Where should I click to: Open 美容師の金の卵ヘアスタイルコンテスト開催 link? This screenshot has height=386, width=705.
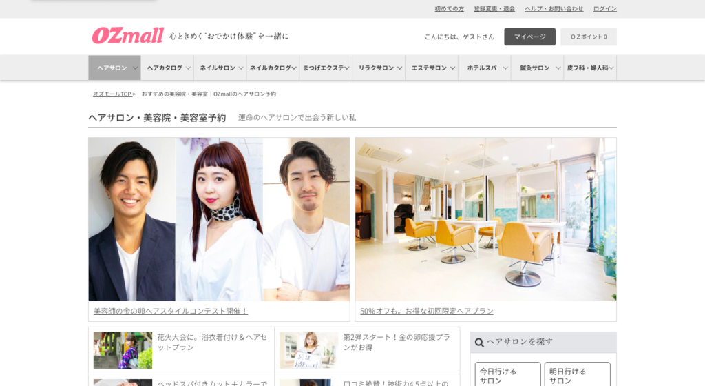(x=171, y=312)
